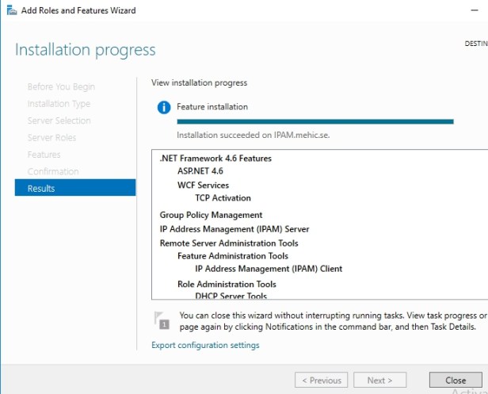
Task: Select the WCF Services entry
Action: pyautogui.click(x=203, y=185)
